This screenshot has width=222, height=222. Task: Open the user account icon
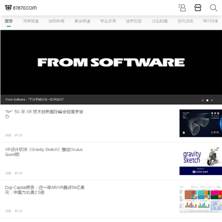pos(182,8)
